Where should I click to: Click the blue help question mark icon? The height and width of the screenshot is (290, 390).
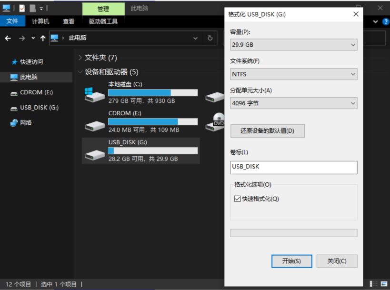[386, 21]
